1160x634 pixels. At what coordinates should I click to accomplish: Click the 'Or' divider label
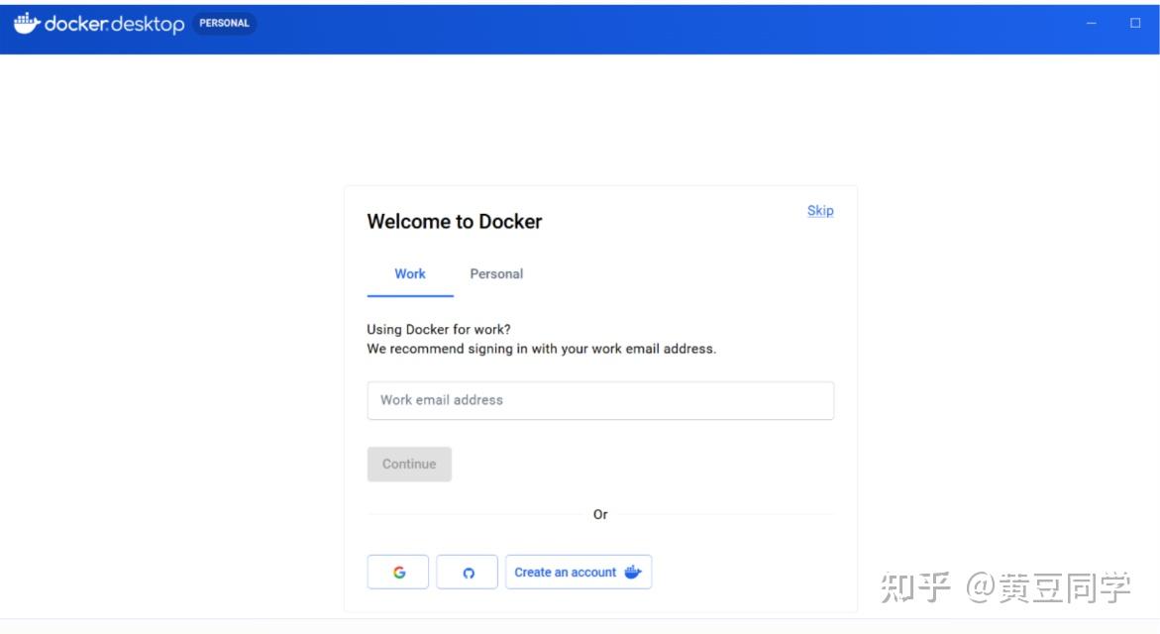[x=600, y=514]
